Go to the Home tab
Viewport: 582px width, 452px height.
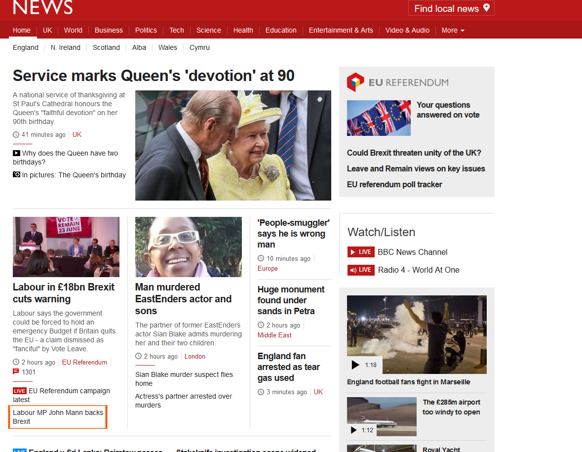22,30
